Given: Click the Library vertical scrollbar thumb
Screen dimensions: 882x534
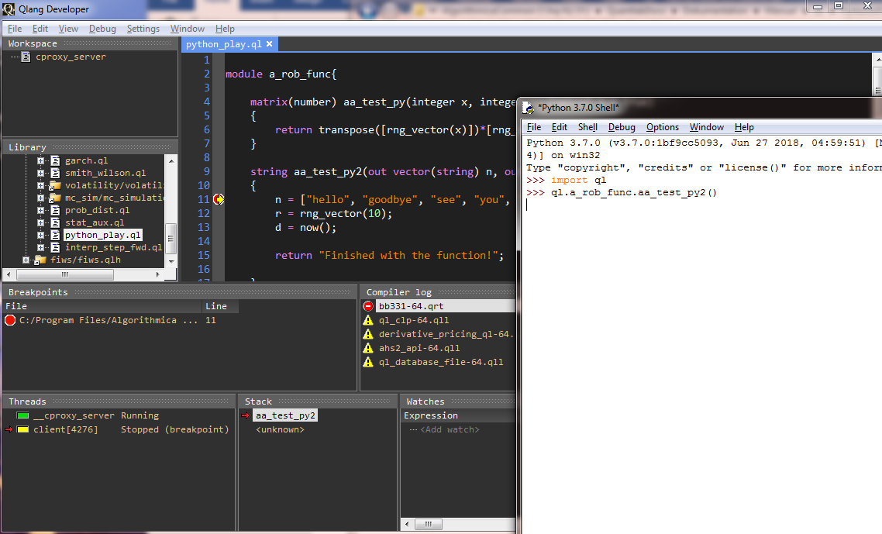Looking at the screenshot, I should 171,239.
